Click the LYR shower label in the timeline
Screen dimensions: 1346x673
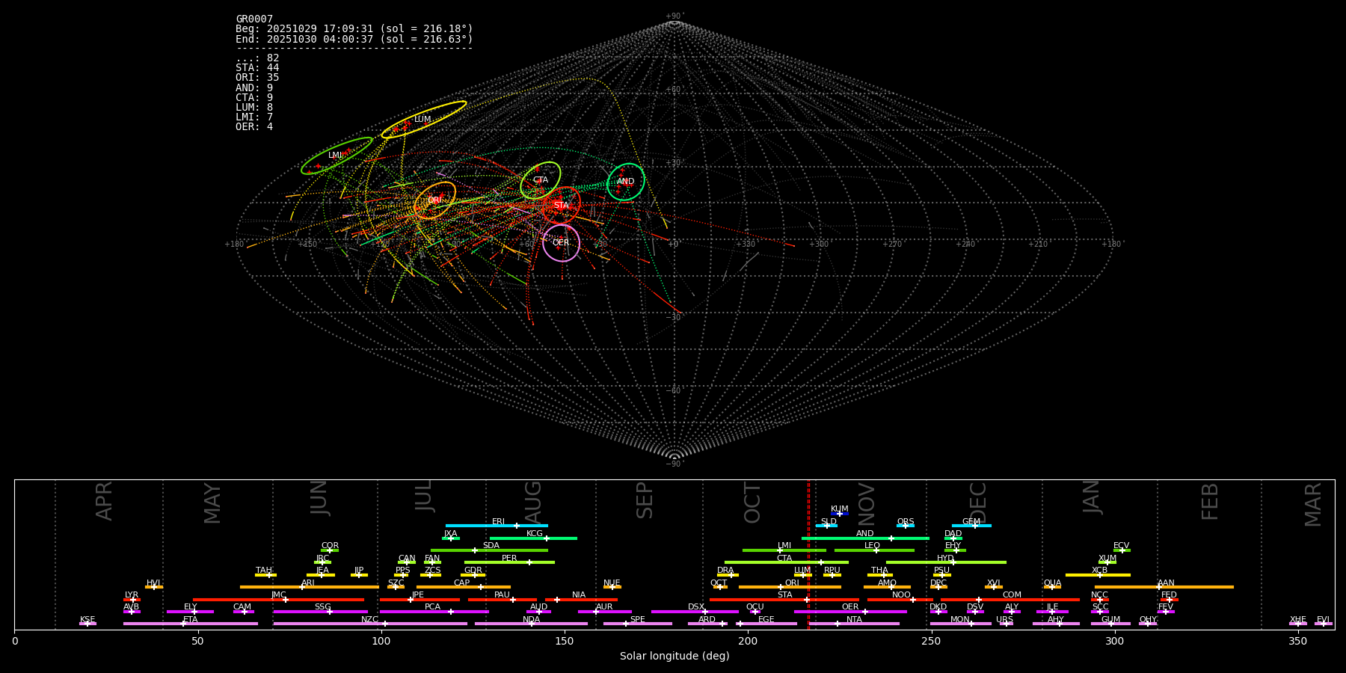tap(132, 595)
